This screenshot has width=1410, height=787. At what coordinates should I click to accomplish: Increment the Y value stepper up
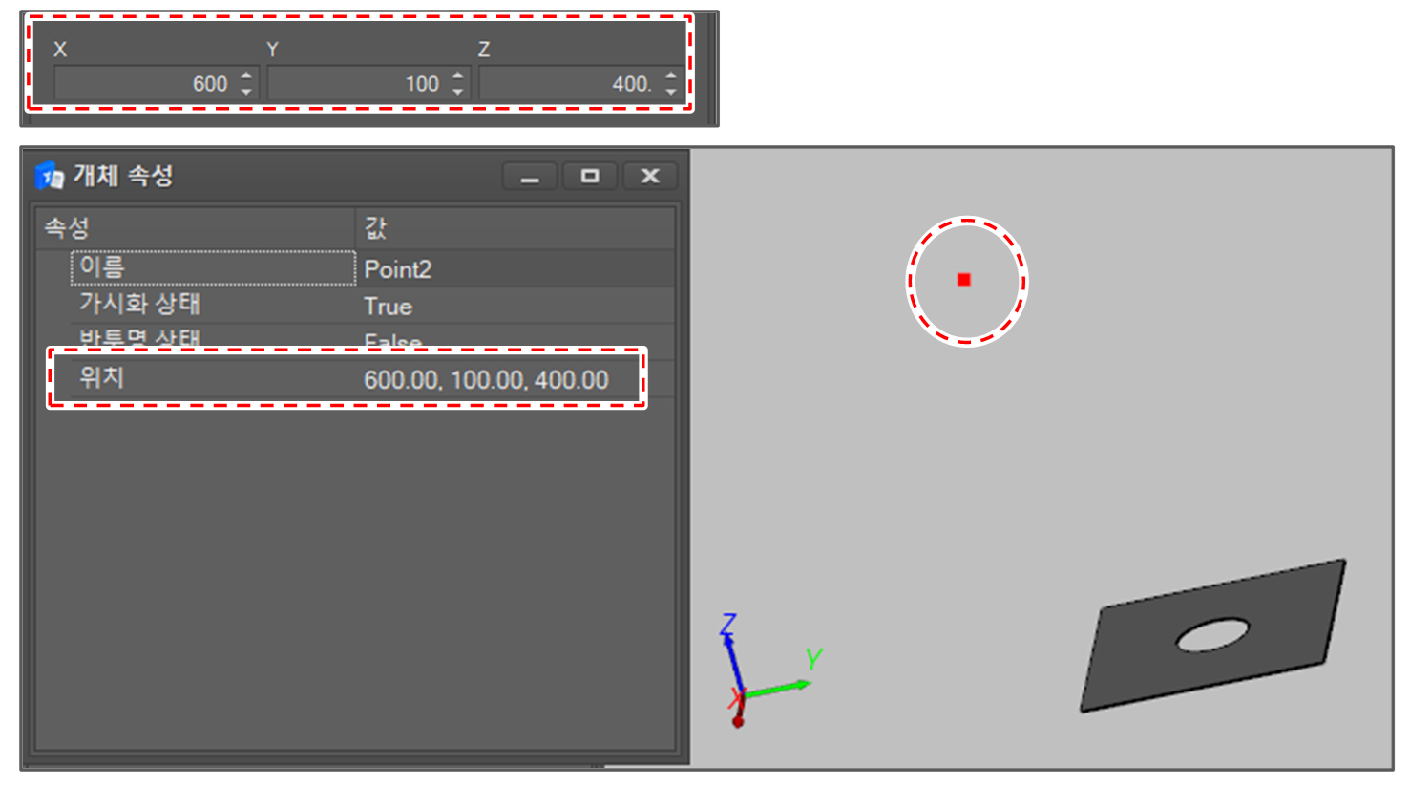458,75
